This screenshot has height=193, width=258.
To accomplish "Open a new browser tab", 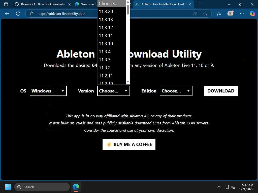I will click(199, 4).
